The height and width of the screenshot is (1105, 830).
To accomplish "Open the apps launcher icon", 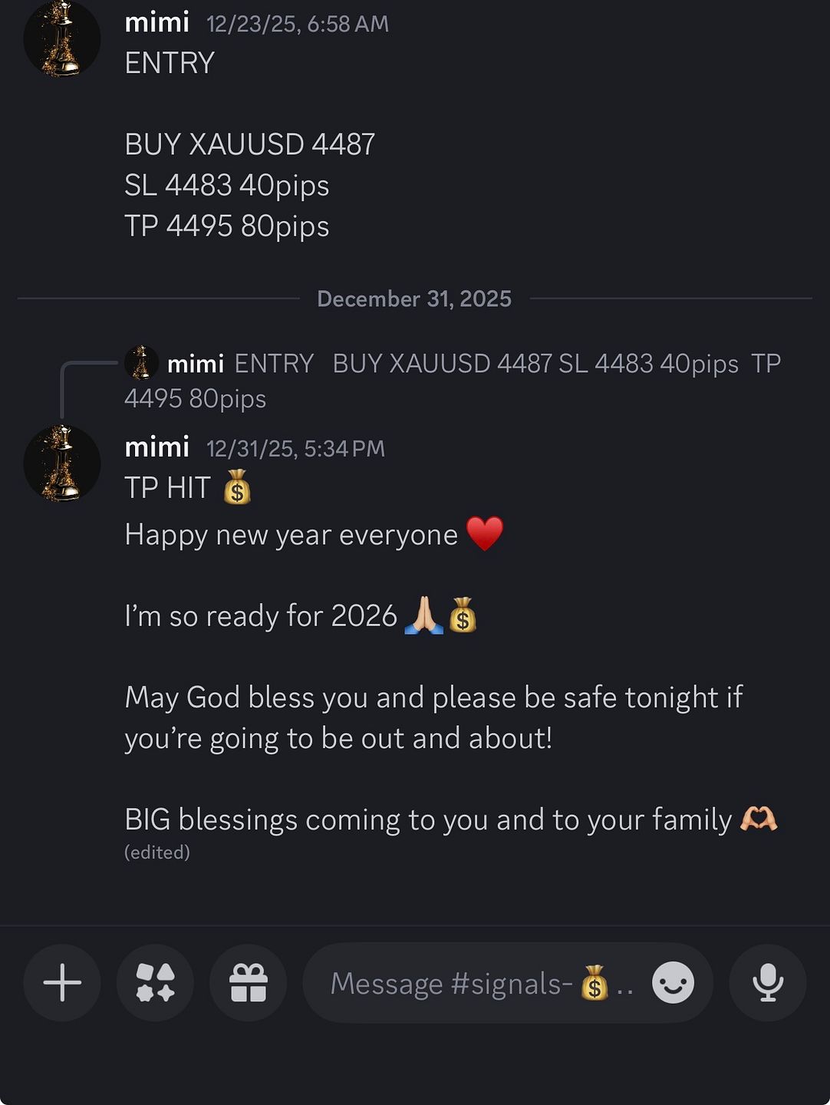I will [155, 983].
